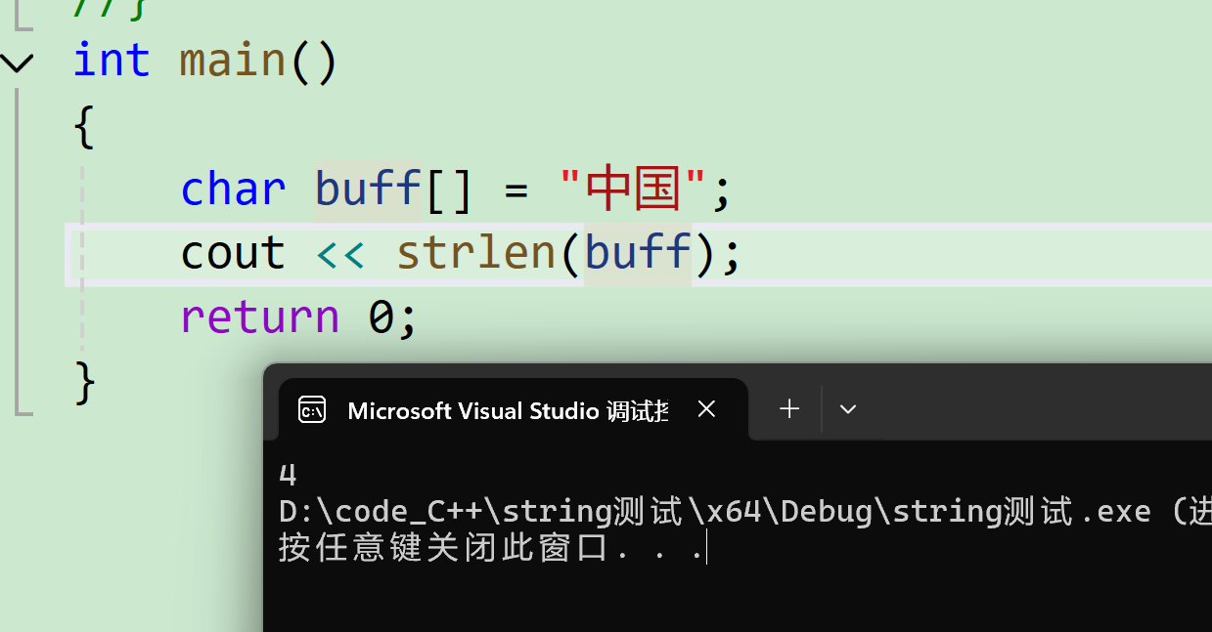Image resolution: width=1212 pixels, height=632 pixels.
Task: Click the "中国" string literal
Action: [634, 190]
